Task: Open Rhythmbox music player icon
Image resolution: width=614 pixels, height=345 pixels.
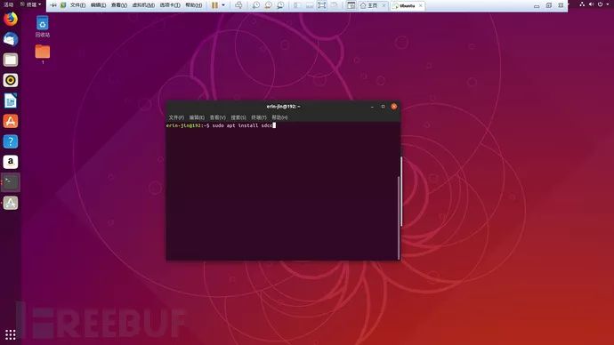Action: pos(11,80)
